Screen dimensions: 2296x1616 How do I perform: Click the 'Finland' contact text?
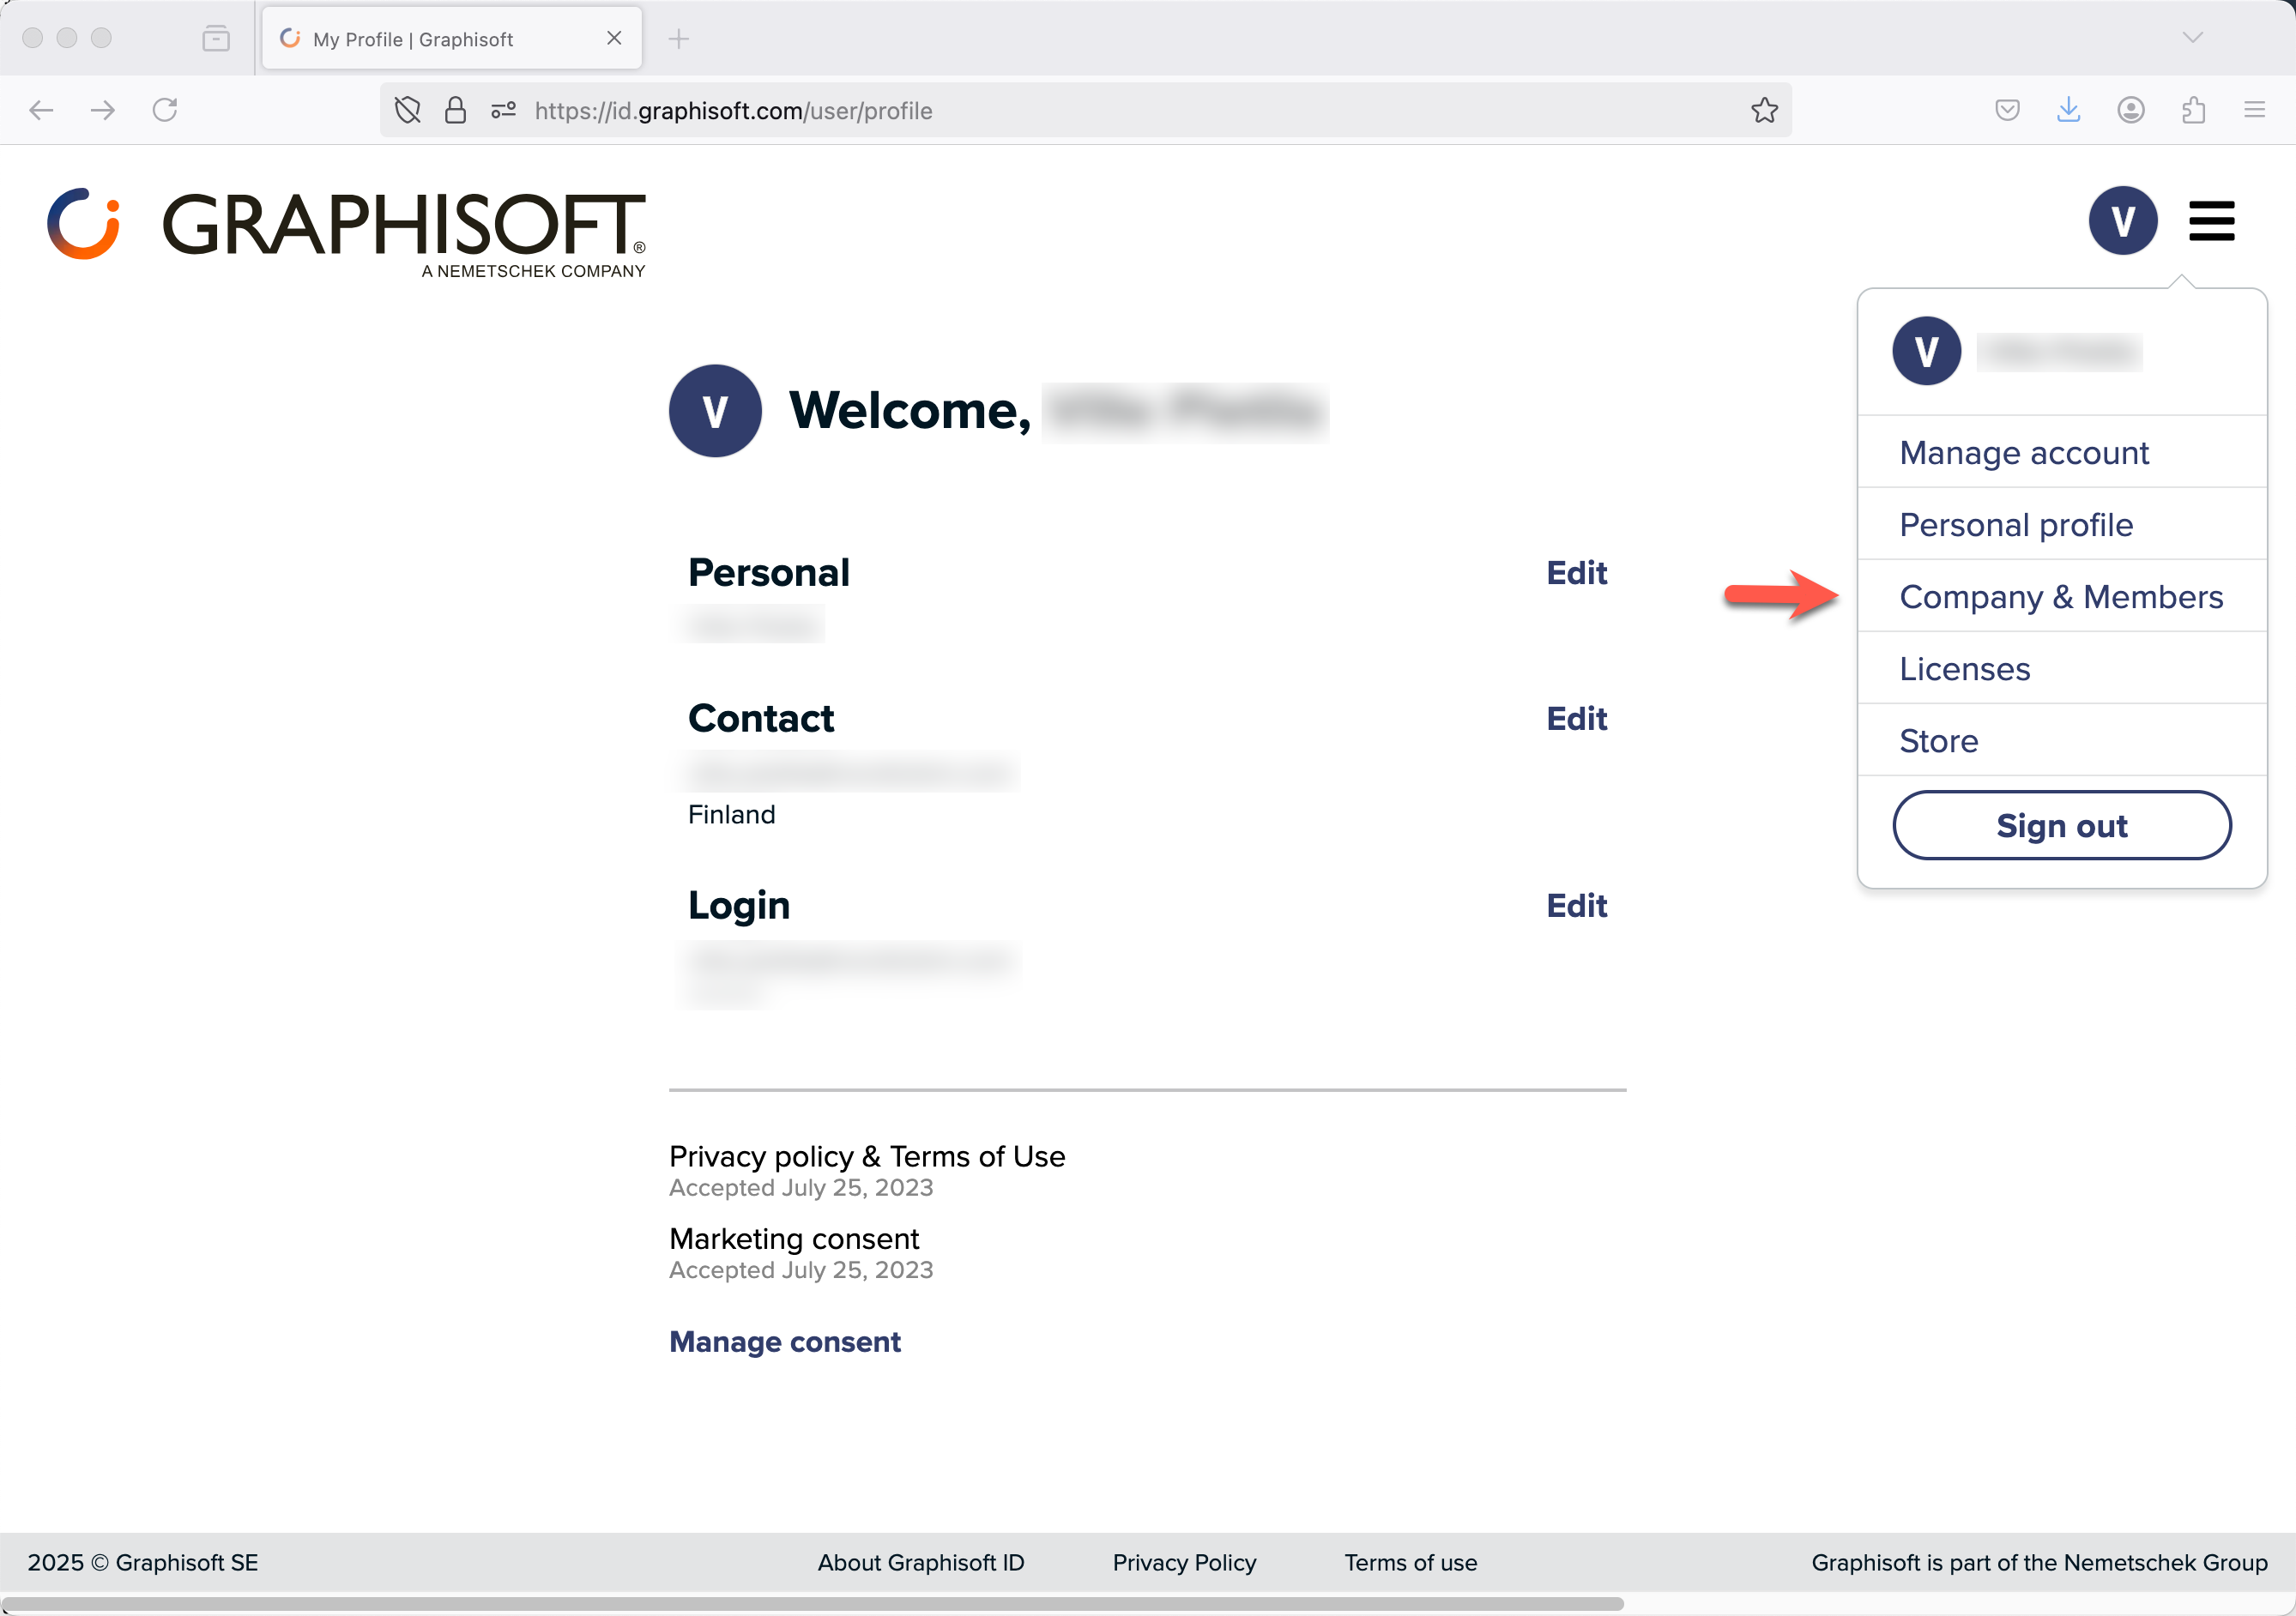731,815
